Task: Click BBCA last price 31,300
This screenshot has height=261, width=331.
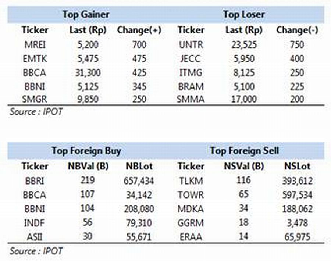Action: click(x=88, y=73)
